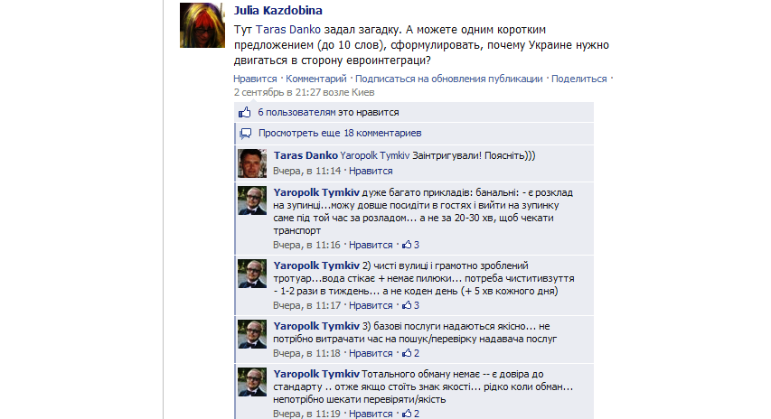Viewport: 771px width, 419px height.
Task: Click thumbs-up icon beside 6 пользователям
Action: 244,113
